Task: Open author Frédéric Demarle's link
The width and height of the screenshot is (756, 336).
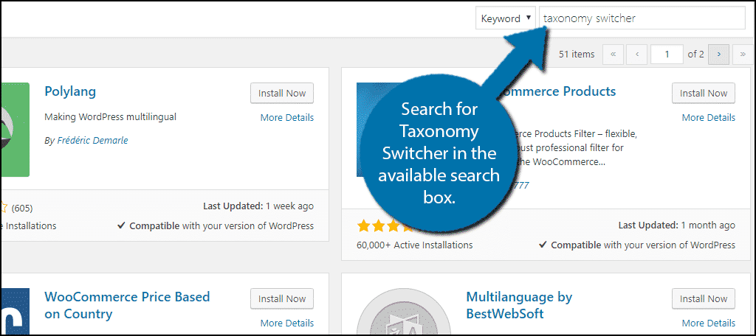Action: [92, 141]
